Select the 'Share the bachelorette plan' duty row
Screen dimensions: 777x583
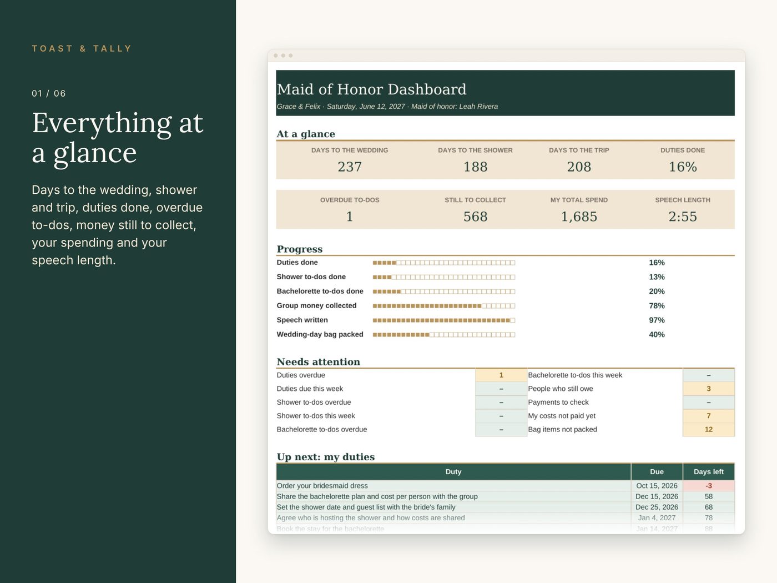[505, 496]
